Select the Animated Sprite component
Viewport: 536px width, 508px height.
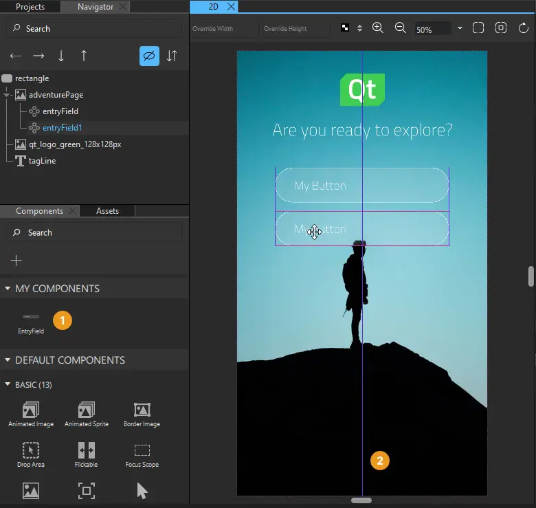click(x=86, y=415)
